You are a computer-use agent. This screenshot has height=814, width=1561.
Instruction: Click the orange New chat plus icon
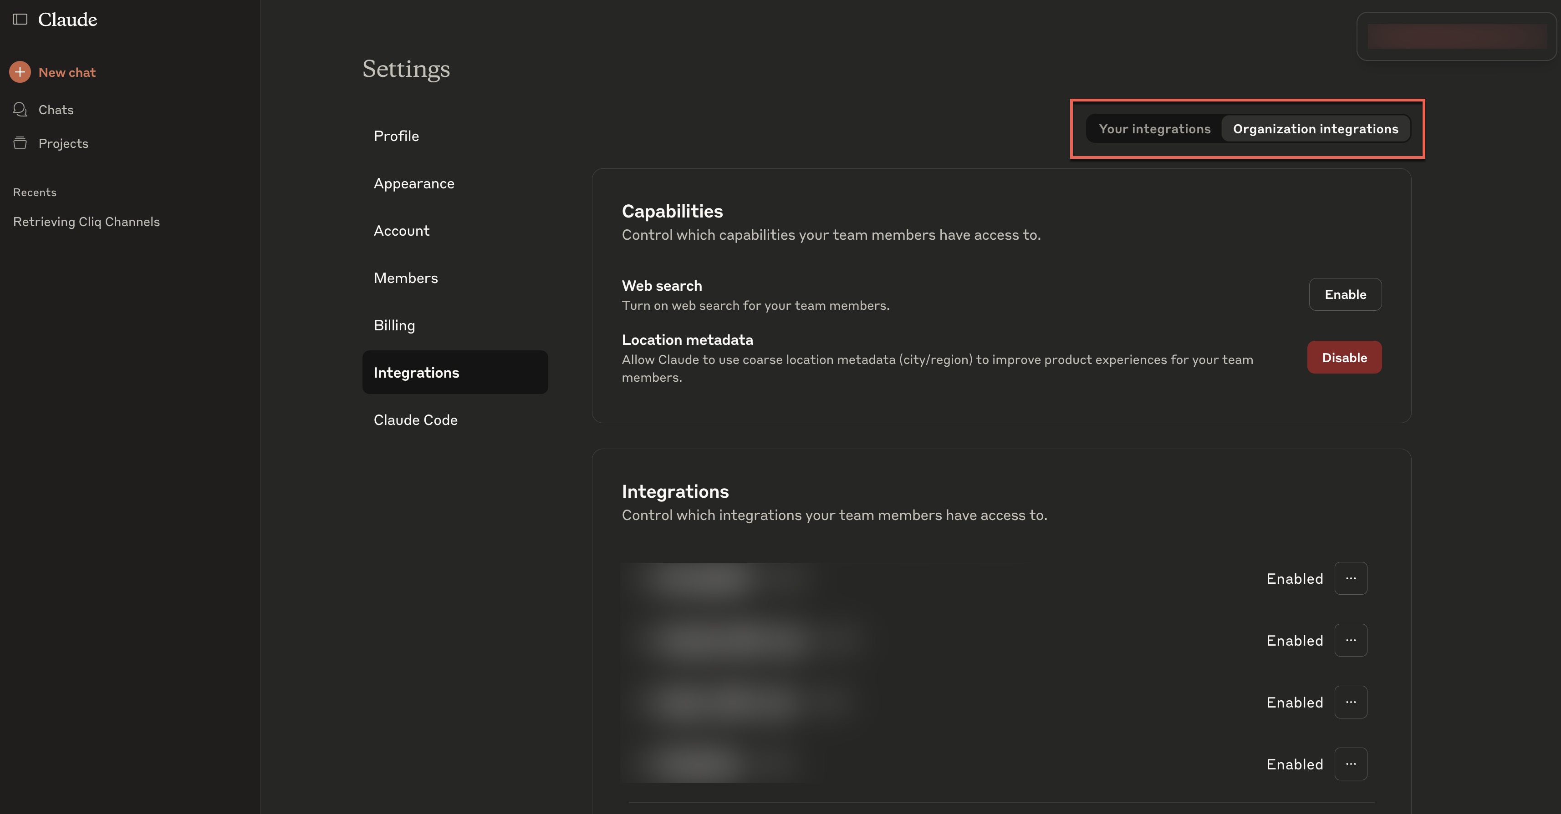point(20,72)
